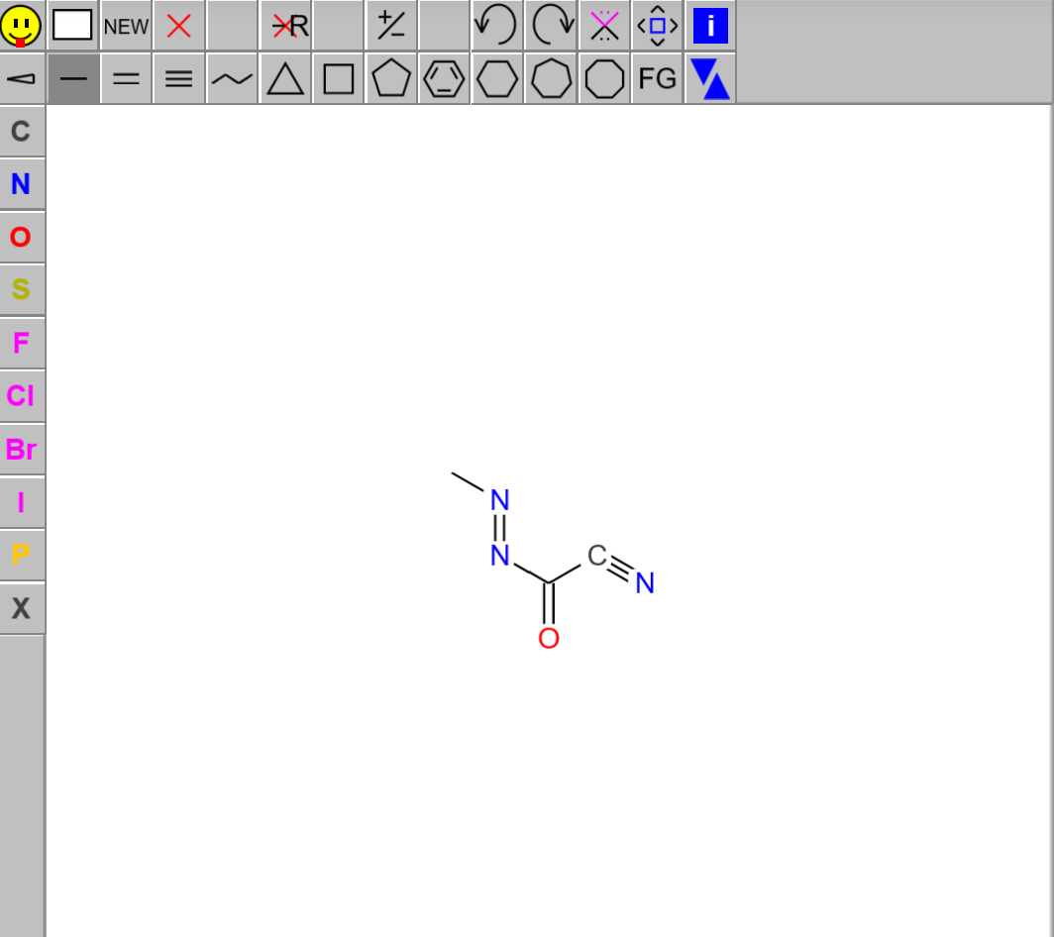The image size is (1054, 937).
Task: Pick the cyclopropane triangle ring tool
Action: [285, 79]
